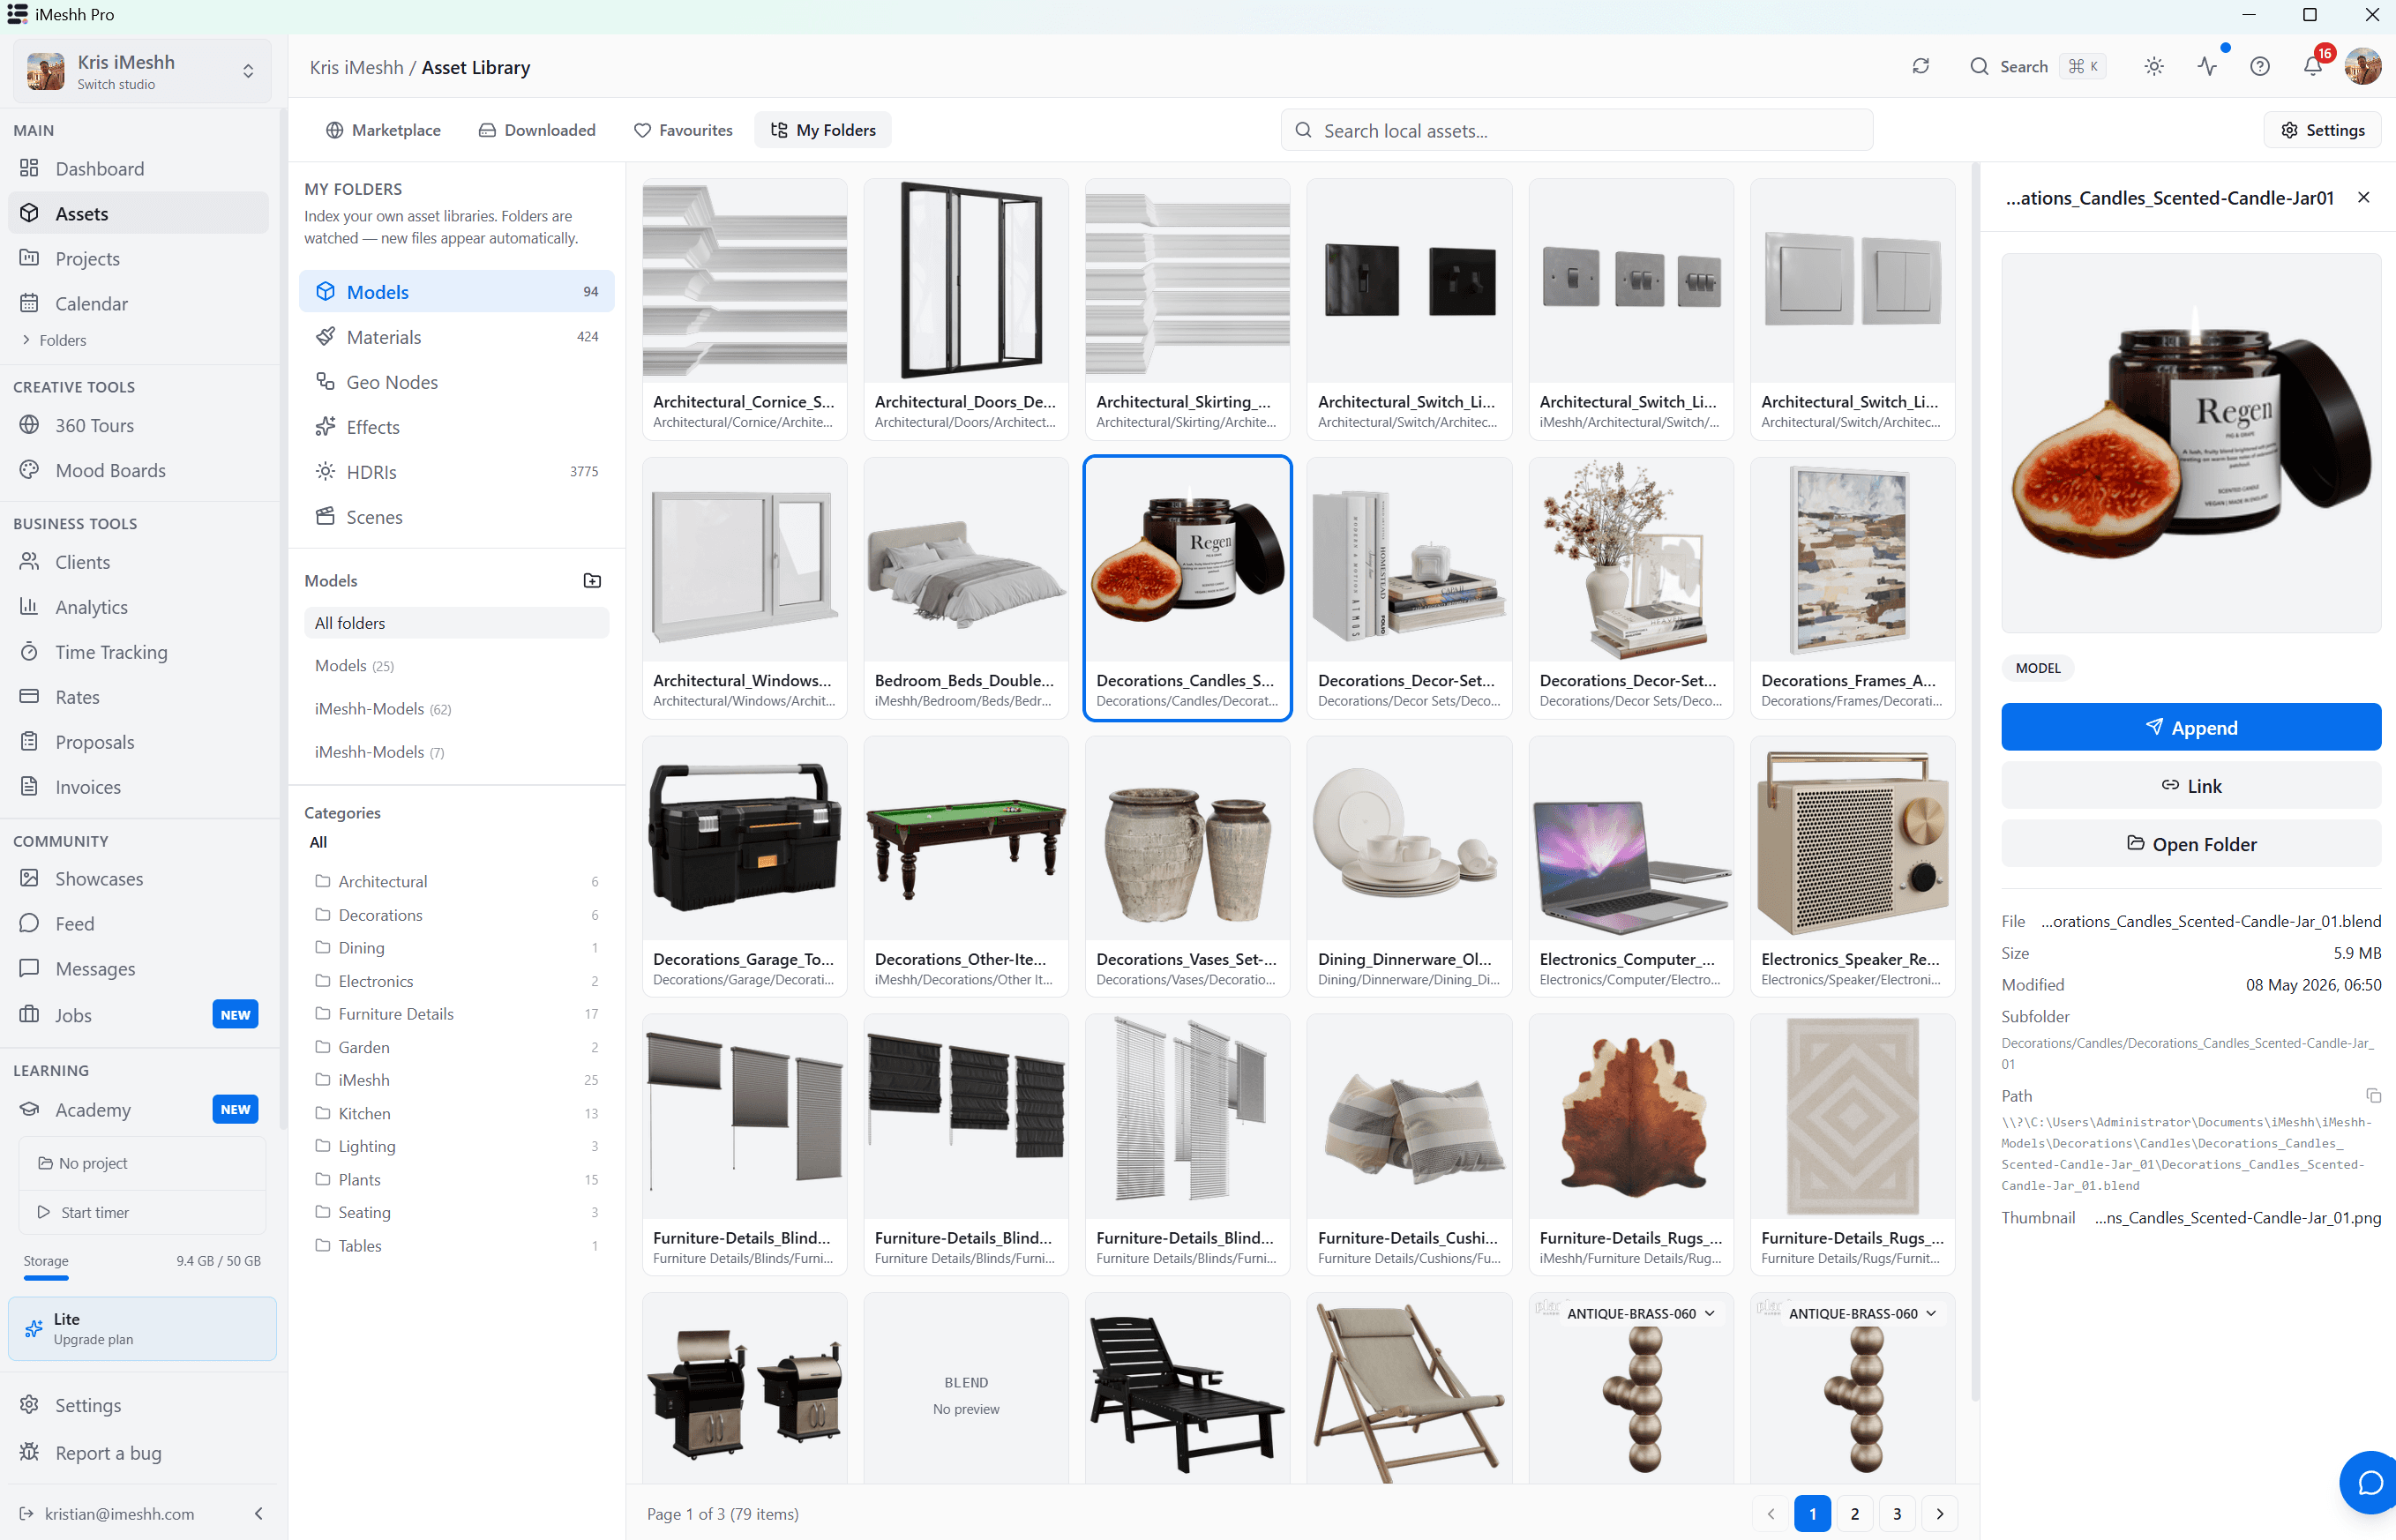Select the My Folders tab
Screen dimensions: 2396x1540
click(822, 130)
